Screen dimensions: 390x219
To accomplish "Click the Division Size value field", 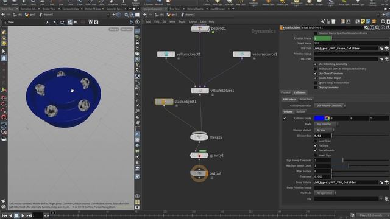I will point(322,136).
